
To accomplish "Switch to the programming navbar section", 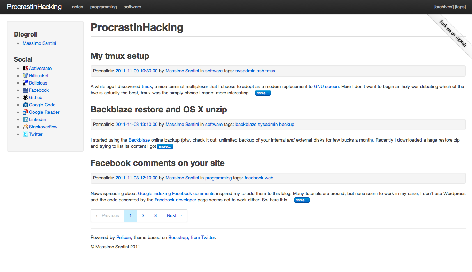I will pos(103,7).
